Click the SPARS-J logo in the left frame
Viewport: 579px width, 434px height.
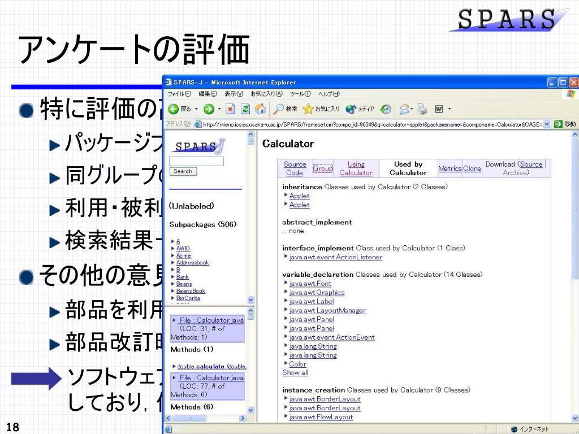[200, 146]
